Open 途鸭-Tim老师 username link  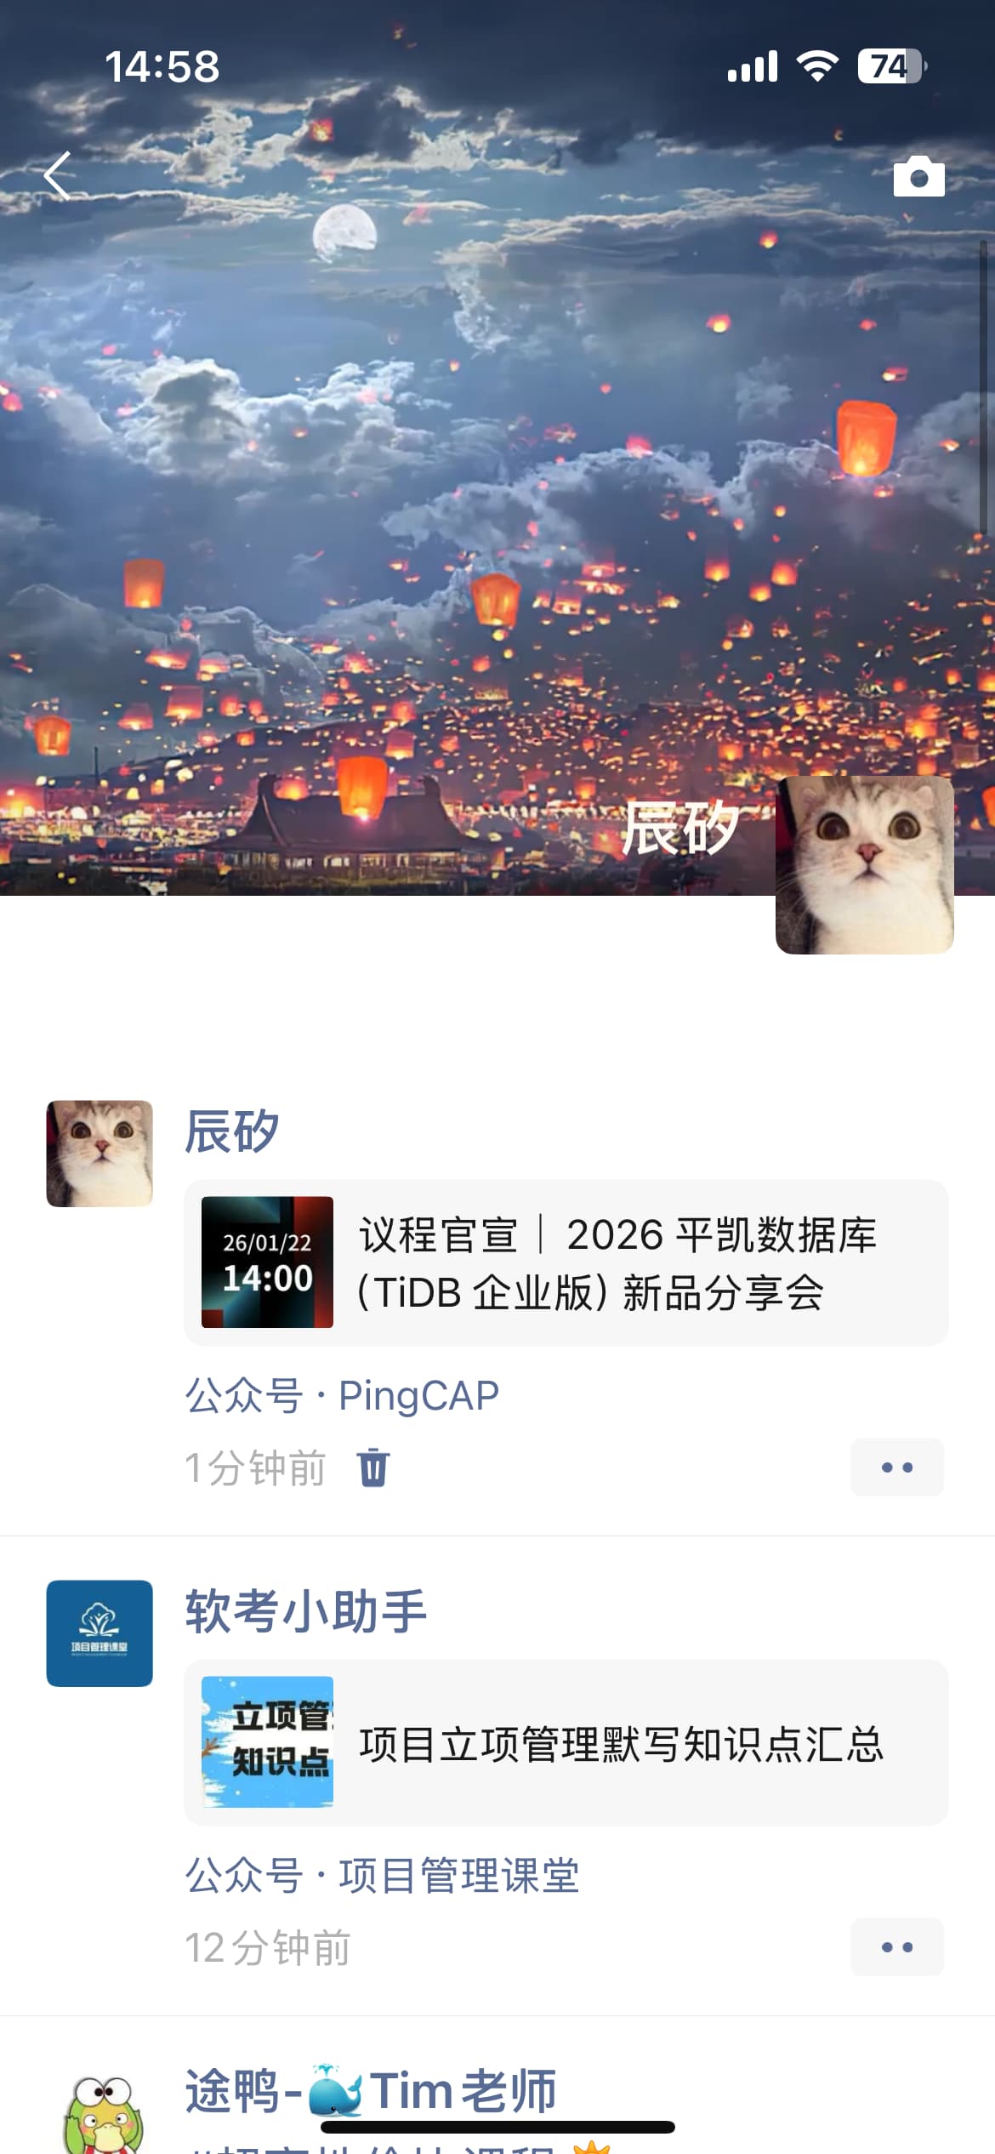[x=371, y=2091]
